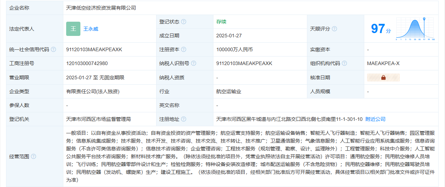Image resolution: width=445 pixels, height=187 pixels.
Task: Click the 英文名称 label
Action: (169, 105)
